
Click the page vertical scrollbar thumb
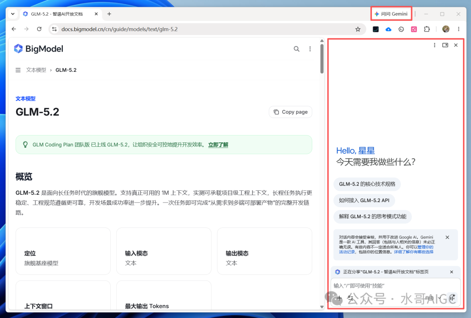click(x=322, y=58)
